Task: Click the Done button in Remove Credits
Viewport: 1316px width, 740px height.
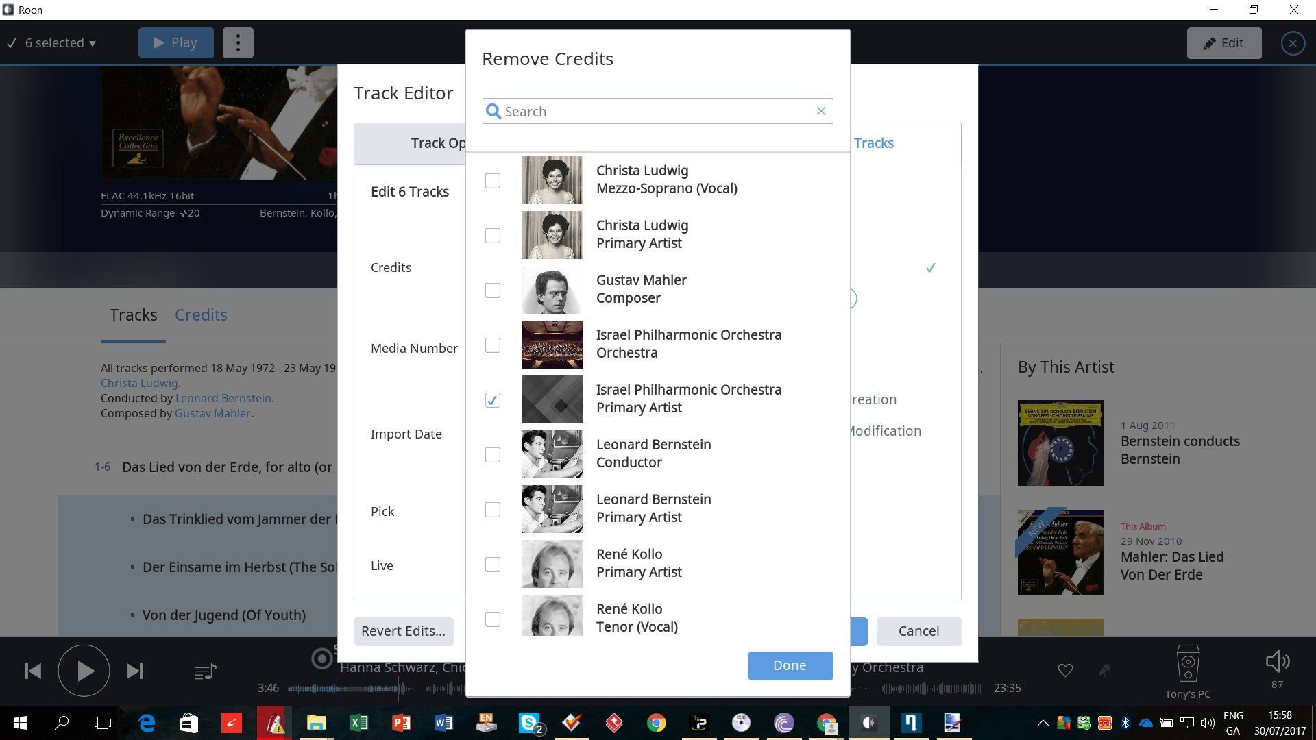Action: pyautogui.click(x=790, y=665)
